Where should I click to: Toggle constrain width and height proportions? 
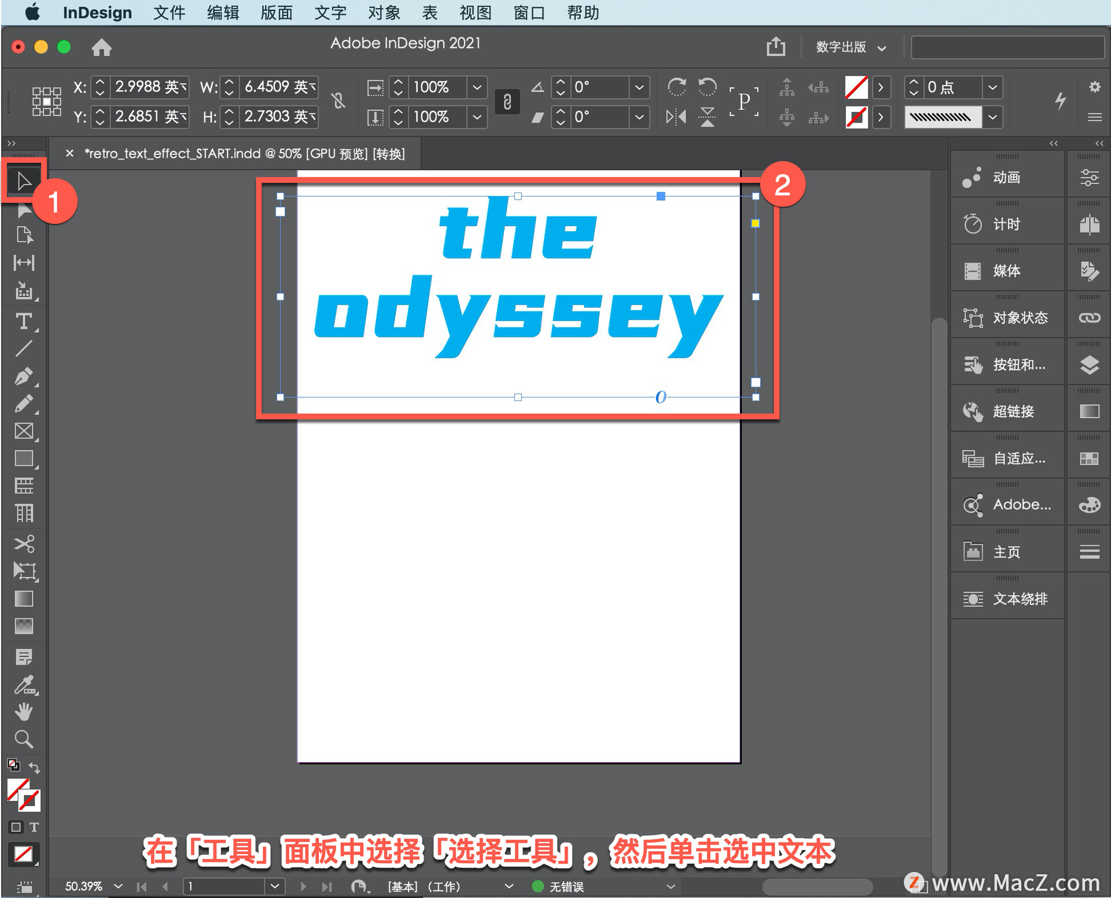(x=339, y=101)
